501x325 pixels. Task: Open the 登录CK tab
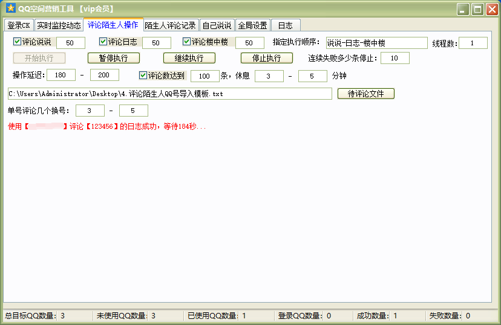(19, 25)
